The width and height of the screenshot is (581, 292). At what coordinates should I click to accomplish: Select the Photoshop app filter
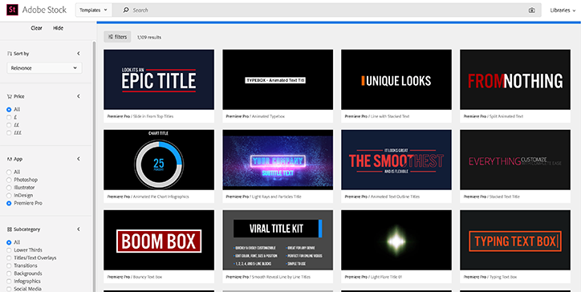pos(9,180)
